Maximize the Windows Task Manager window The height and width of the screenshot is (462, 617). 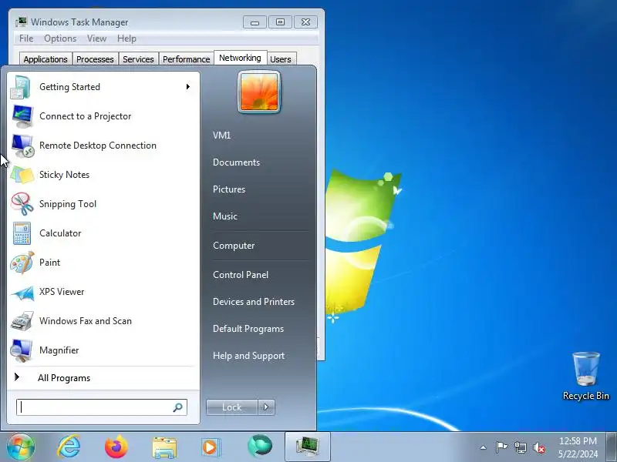click(280, 22)
